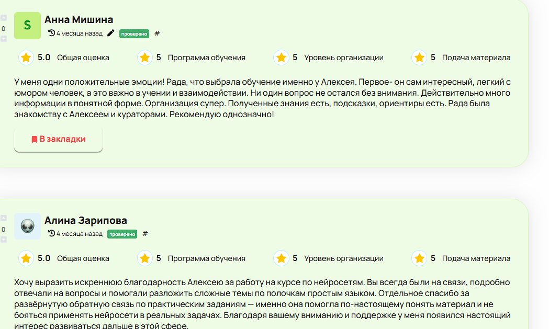
Task: Upvote Анна Мишина's review
Action: point(4,18)
